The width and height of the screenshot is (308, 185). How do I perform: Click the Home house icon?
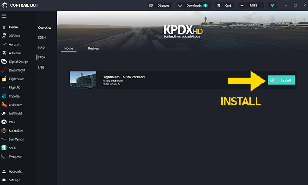click(4, 27)
